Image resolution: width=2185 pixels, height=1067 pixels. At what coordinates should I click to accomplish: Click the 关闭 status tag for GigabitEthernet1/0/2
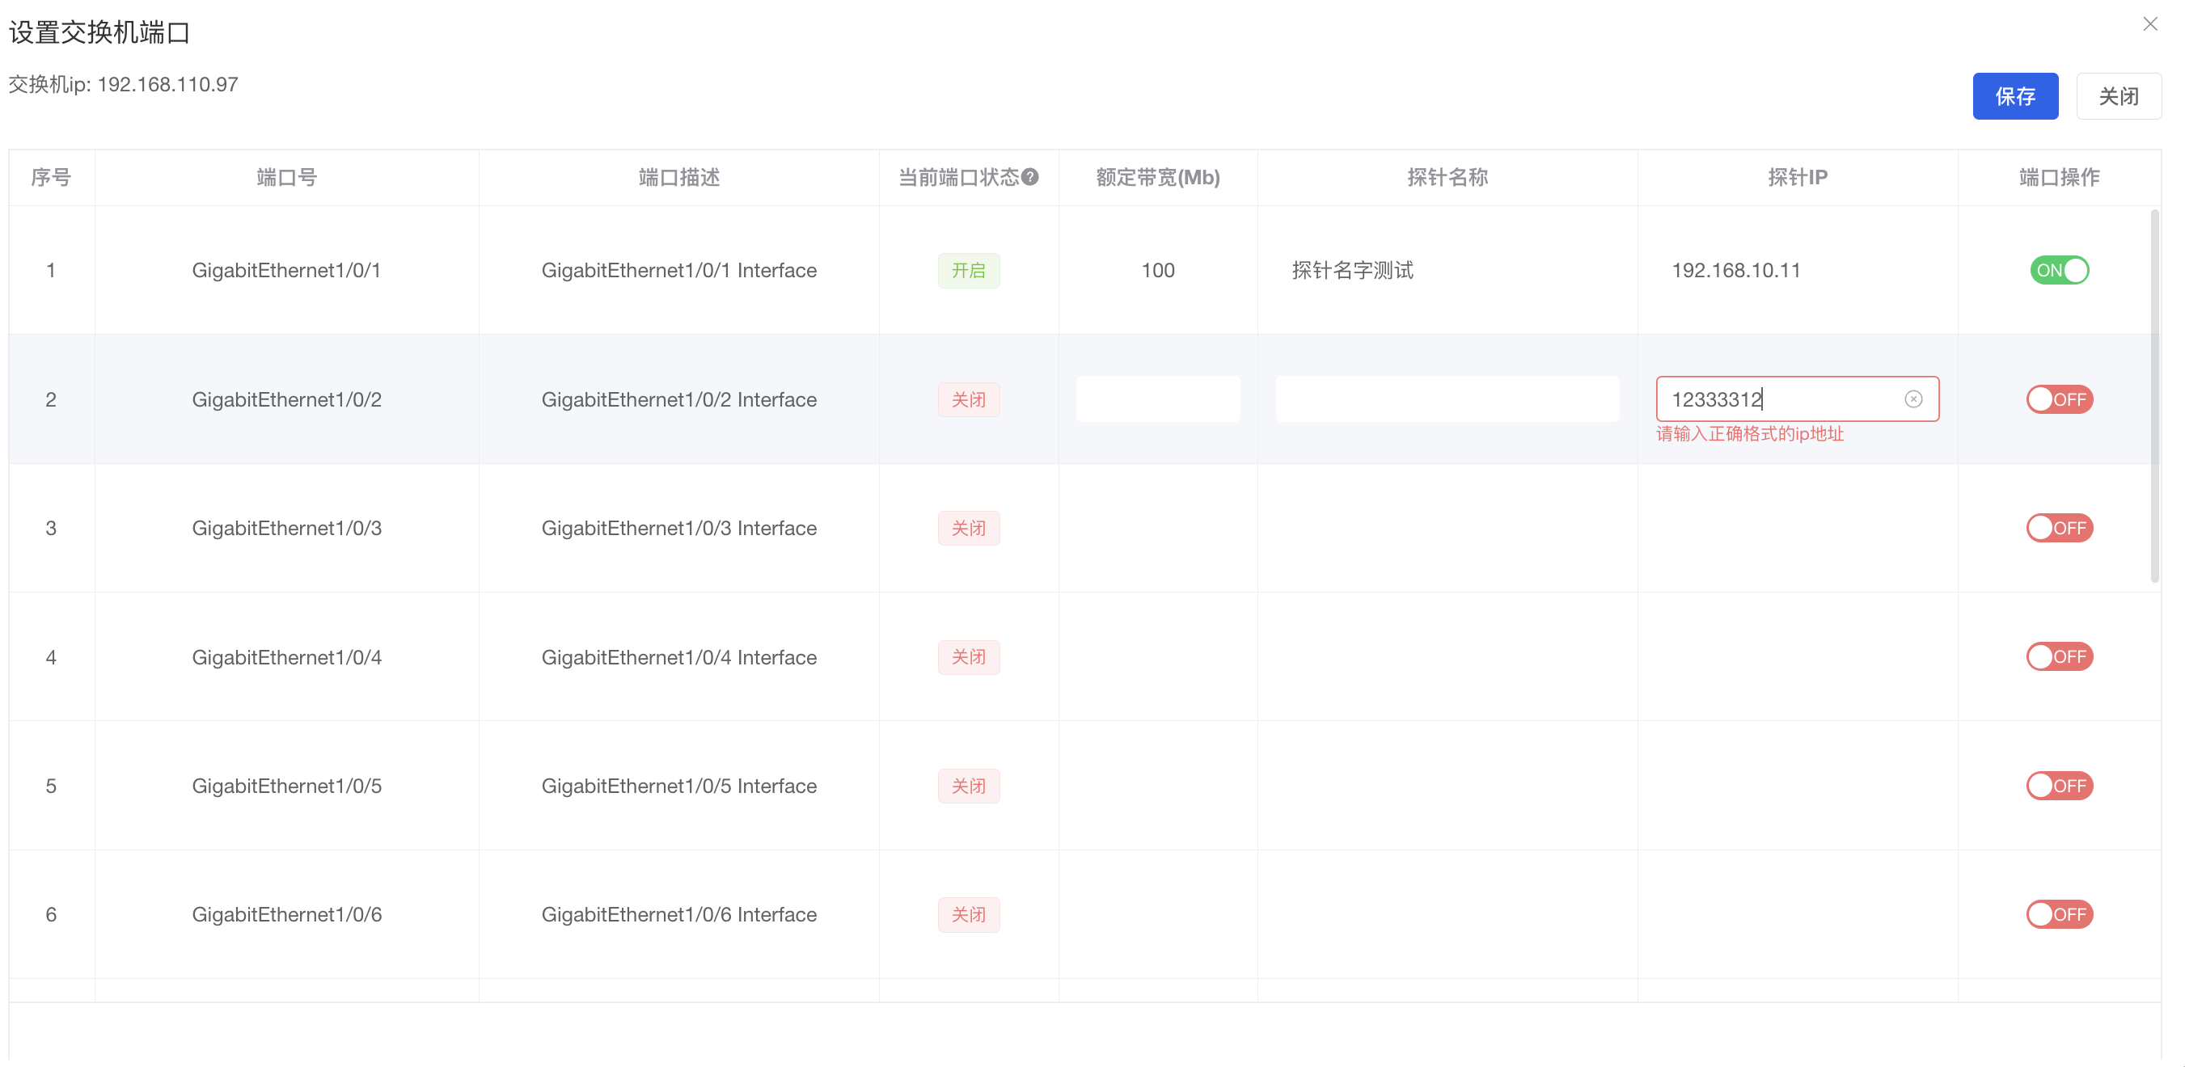point(969,399)
